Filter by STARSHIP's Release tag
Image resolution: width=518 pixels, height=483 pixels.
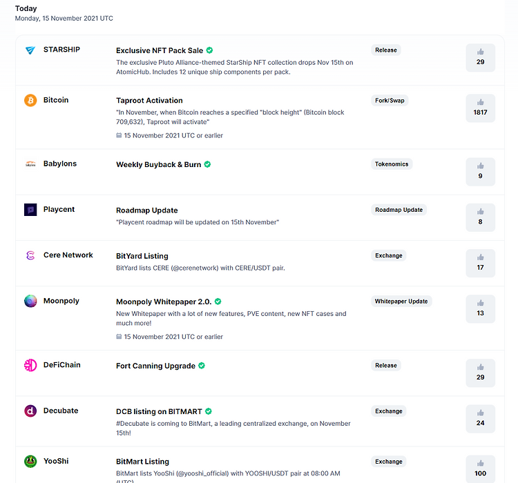click(x=386, y=50)
